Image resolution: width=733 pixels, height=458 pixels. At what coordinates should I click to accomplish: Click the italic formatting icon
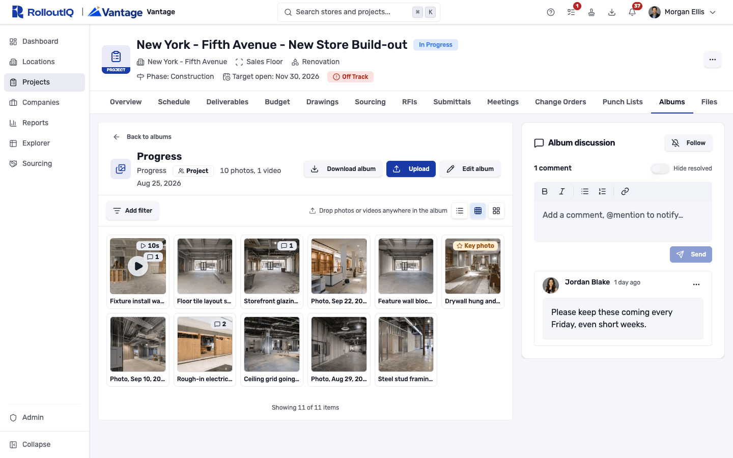(562, 191)
